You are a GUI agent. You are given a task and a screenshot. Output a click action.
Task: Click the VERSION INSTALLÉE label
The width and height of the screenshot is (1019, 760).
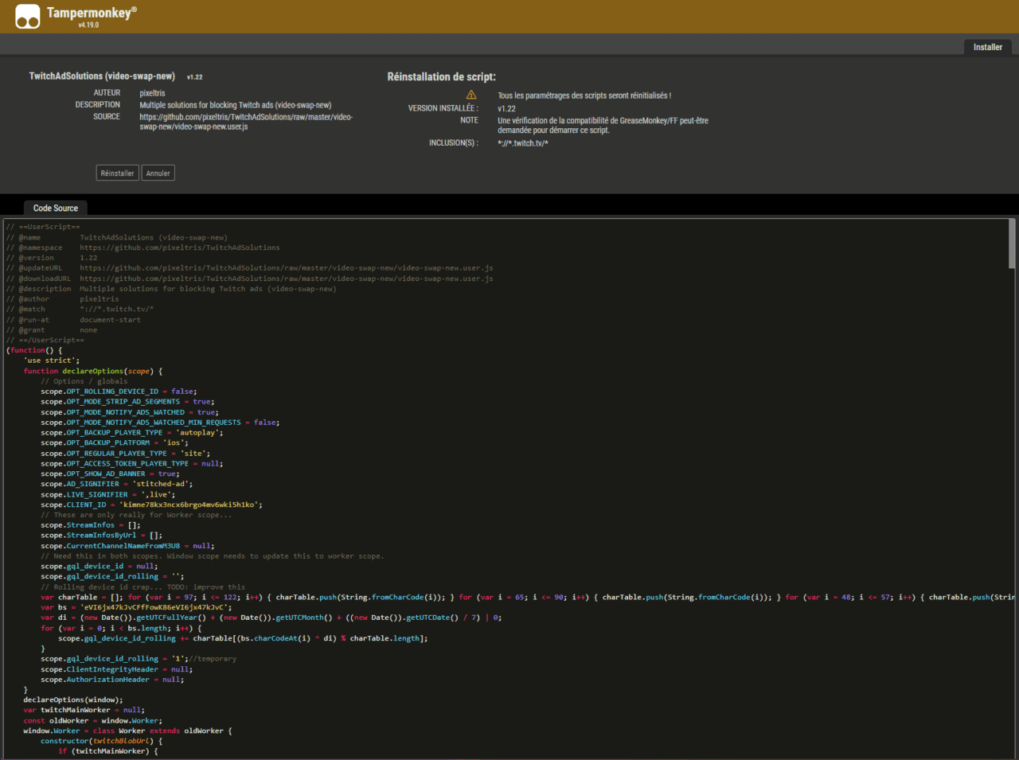tap(443, 108)
